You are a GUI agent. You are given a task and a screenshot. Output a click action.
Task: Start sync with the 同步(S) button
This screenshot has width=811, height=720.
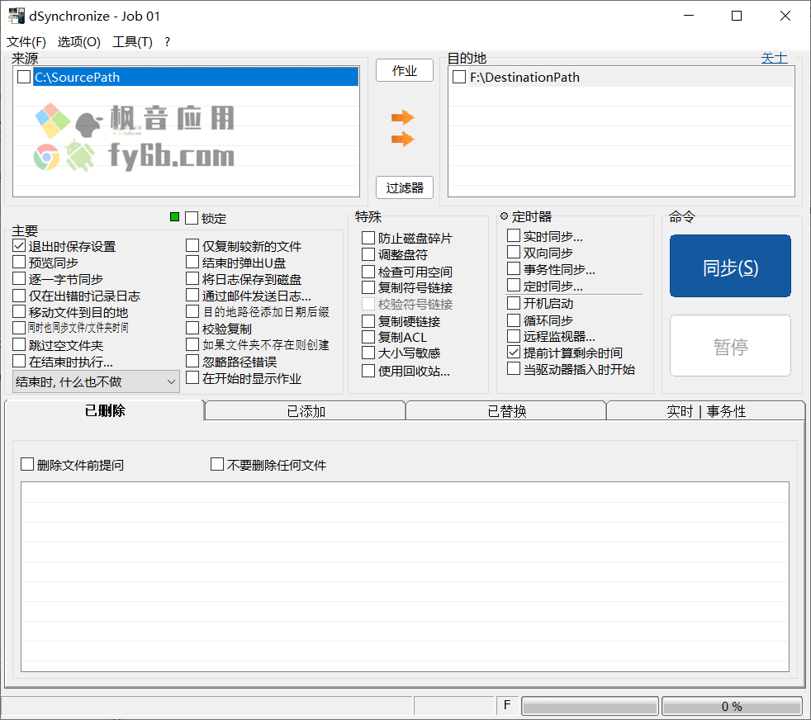730,266
